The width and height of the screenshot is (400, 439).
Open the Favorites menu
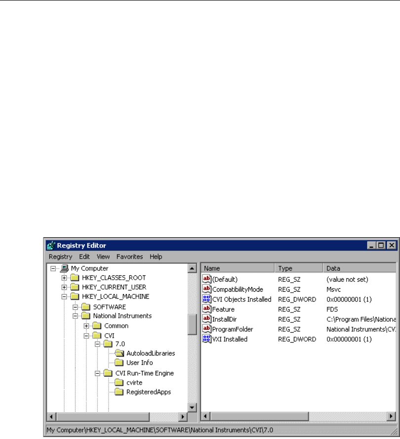129,257
